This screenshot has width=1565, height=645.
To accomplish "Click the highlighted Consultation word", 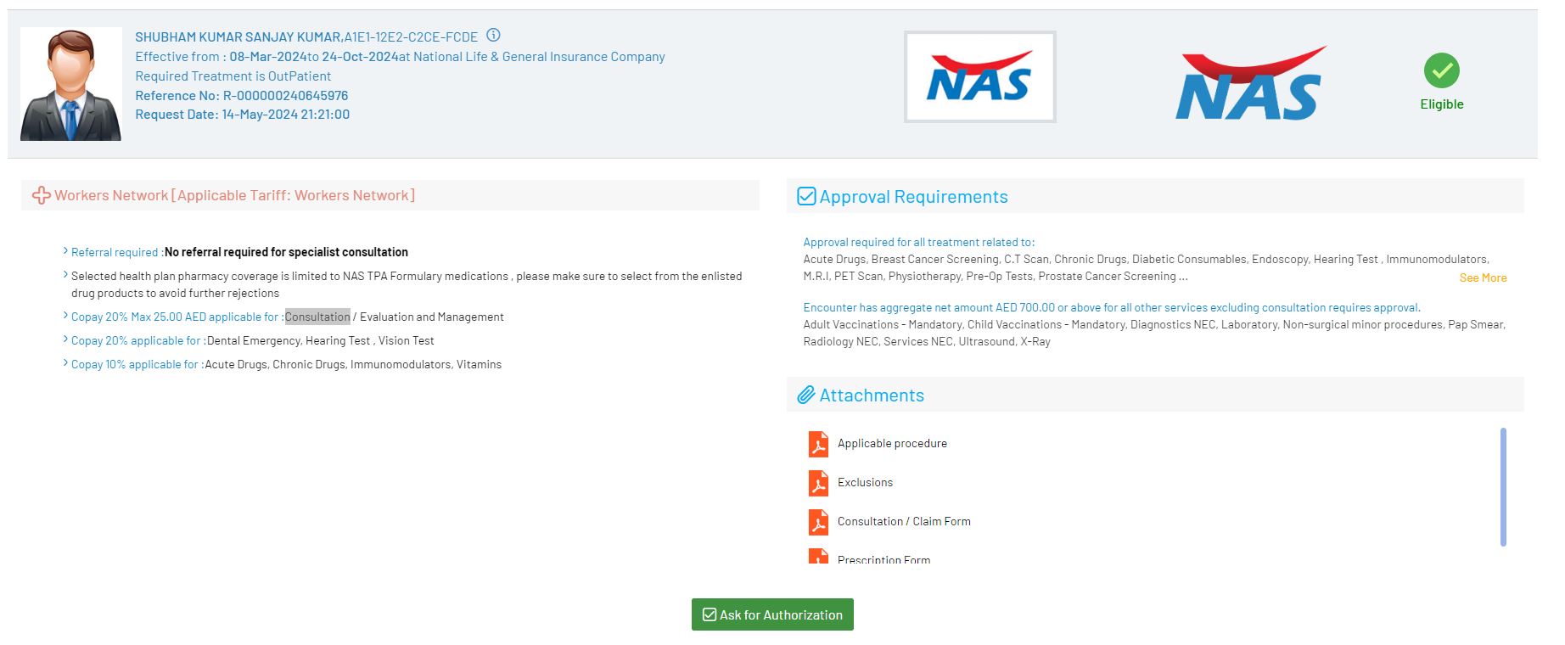I will pos(317,317).
